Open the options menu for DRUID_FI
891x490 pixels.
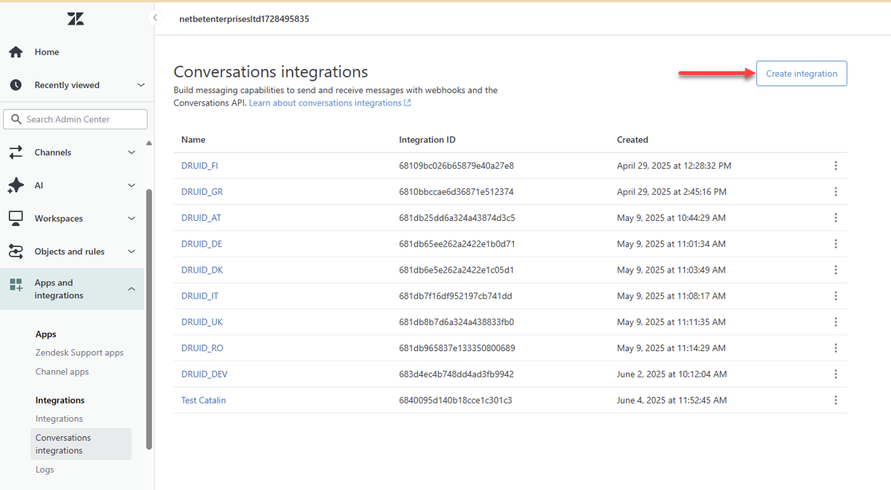point(836,166)
